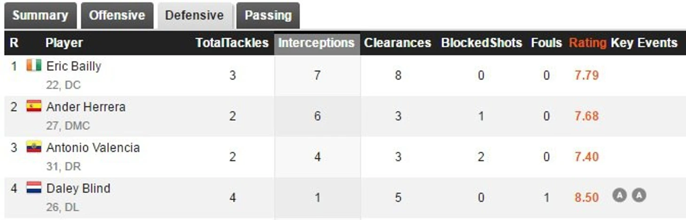Click Daley Blind's first assist icon

pos(620,195)
